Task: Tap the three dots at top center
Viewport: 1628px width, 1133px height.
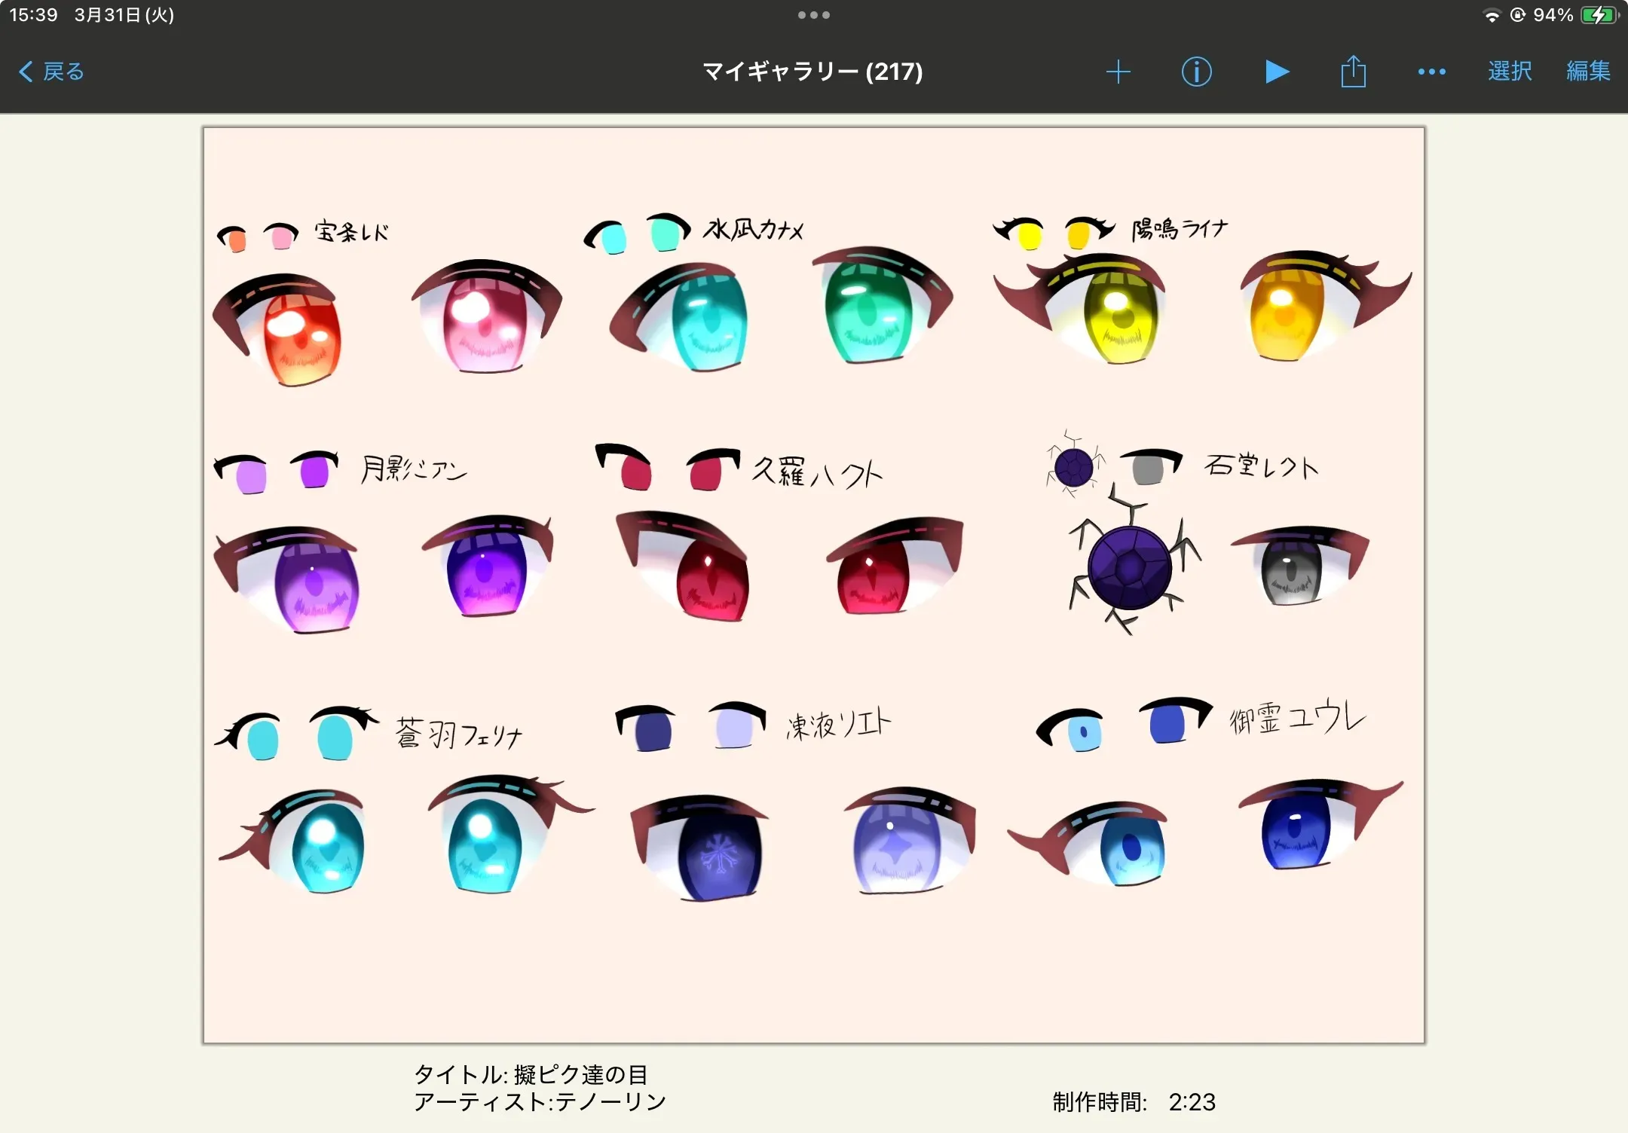Action: (813, 15)
